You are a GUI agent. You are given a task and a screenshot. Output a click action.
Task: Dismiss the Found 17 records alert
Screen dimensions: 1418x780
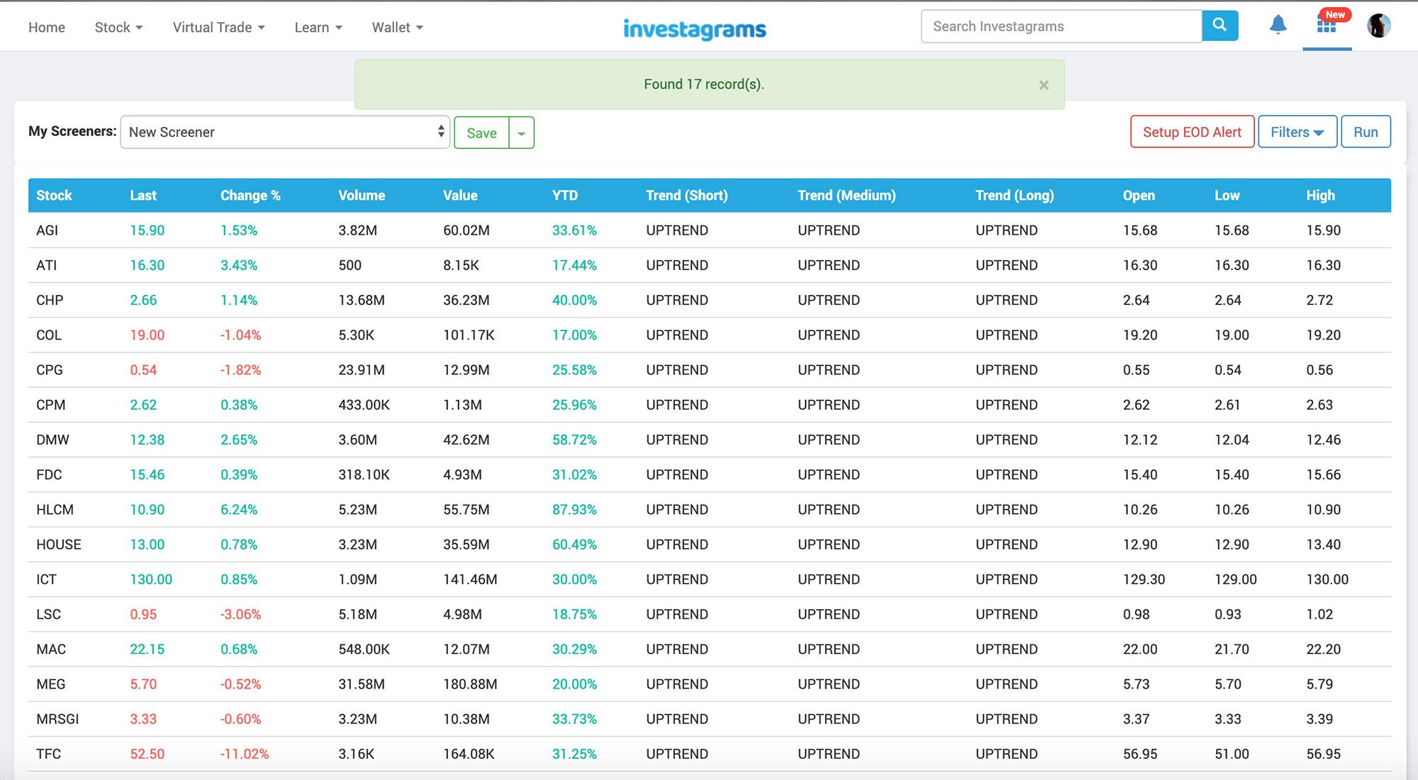click(1044, 85)
